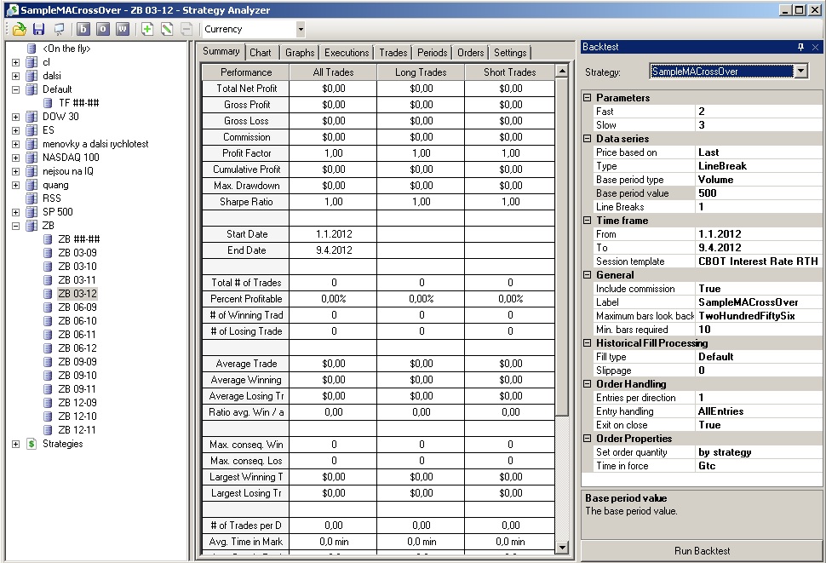Edit item with the pencil page icon

(x=167, y=30)
